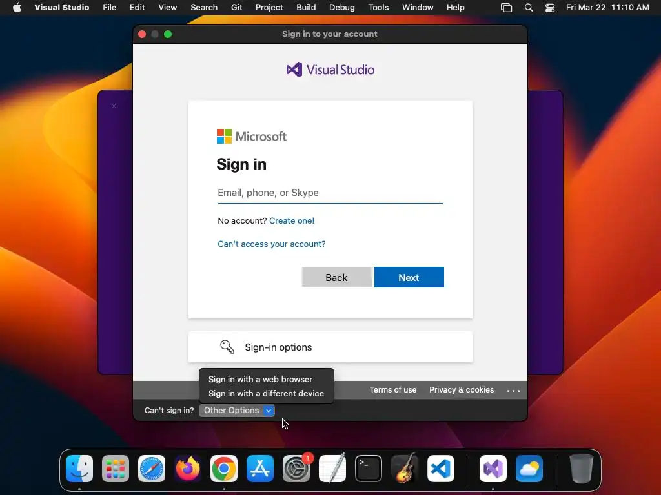661x495 pixels.
Task: Click the key icon beside Sign-in options
Action: click(x=227, y=347)
